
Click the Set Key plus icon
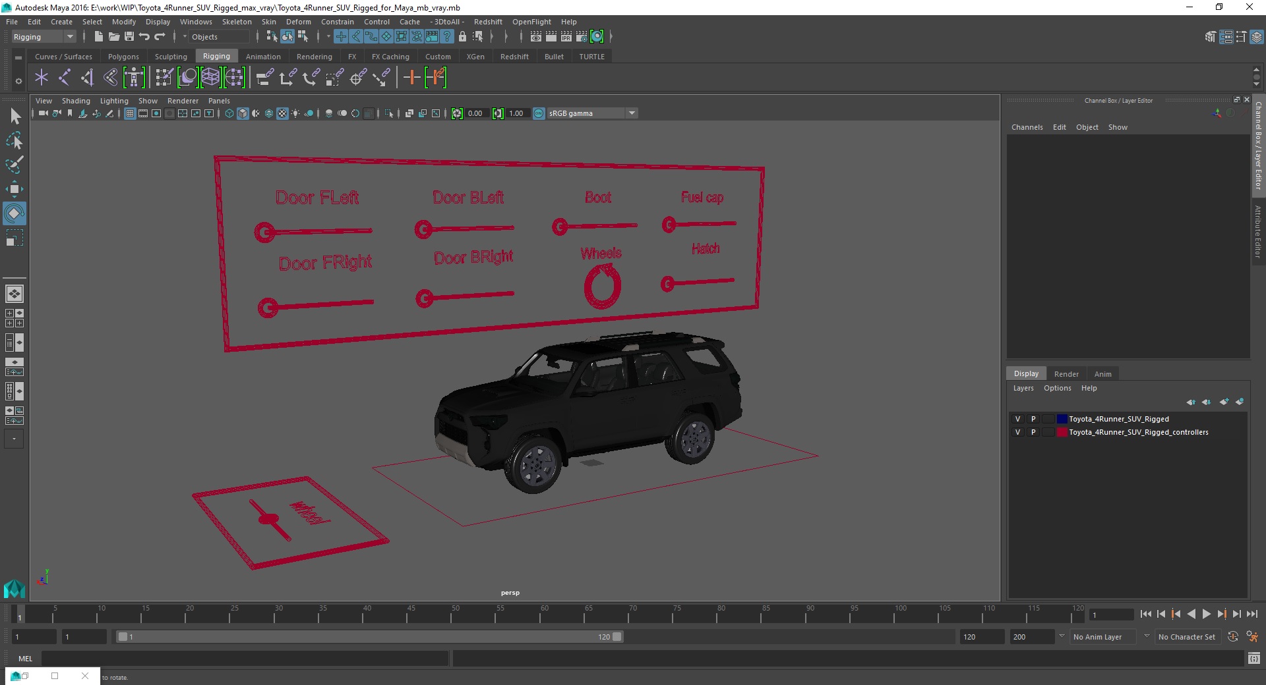[411, 78]
